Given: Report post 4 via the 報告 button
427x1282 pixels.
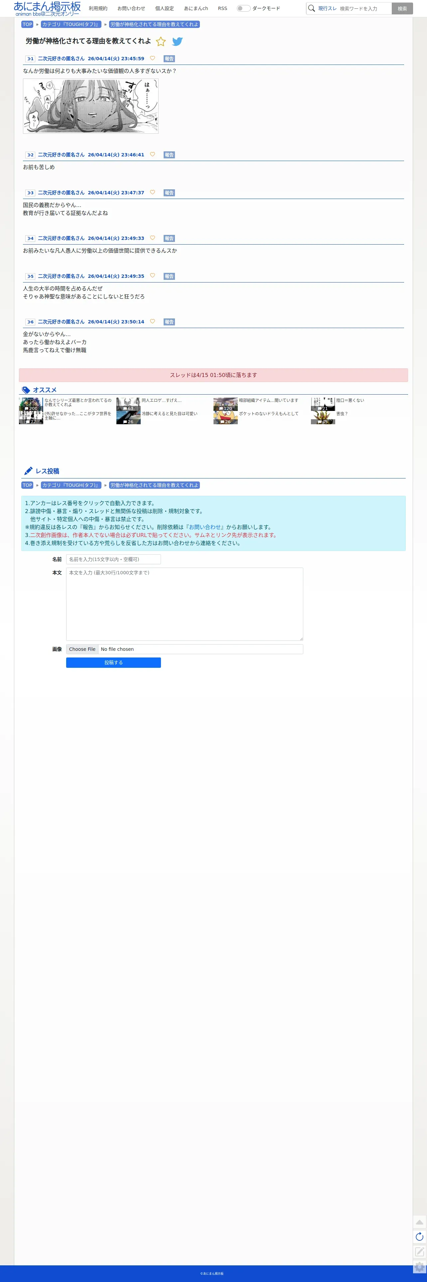Looking at the screenshot, I should [x=169, y=238].
